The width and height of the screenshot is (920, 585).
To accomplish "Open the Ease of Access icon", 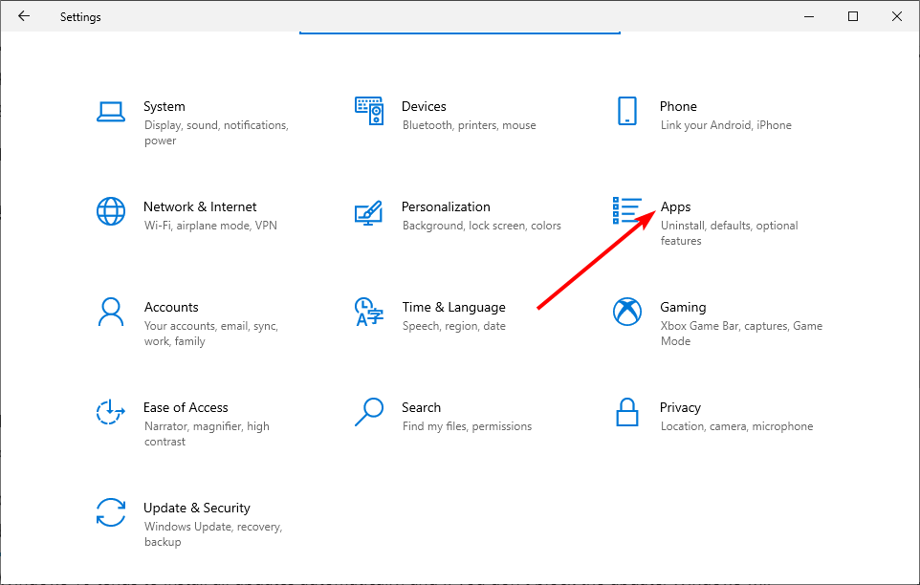I will [x=111, y=412].
